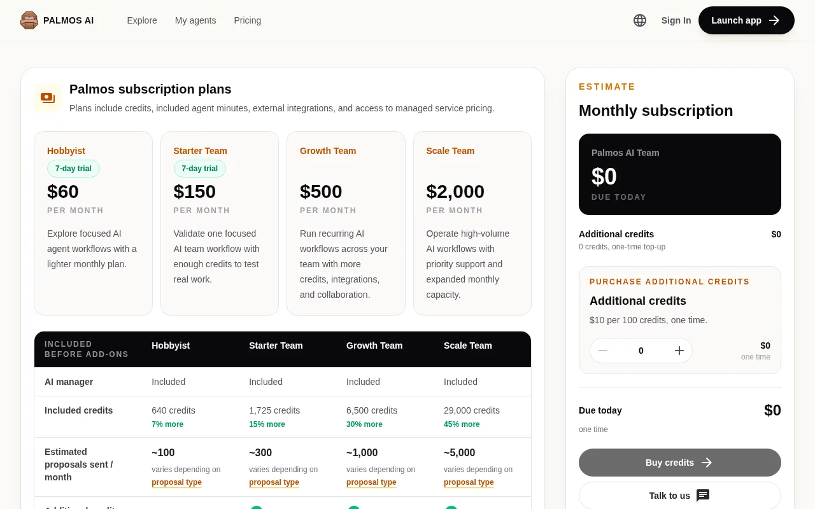Click the '~1,000' proposals value
Viewport: 815px width, 509px height.
click(x=362, y=453)
